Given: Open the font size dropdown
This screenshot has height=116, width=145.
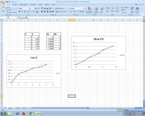Looking at the screenshot, I should (x=33, y=9).
